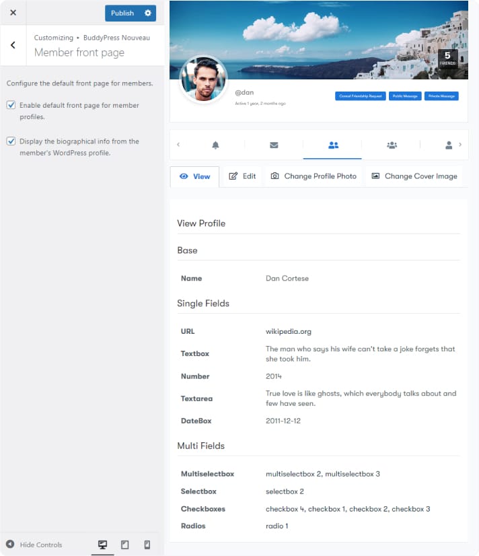Switch to tablet preview mode
Viewport: 479px width, 556px height.
pyautogui.click(x=124, y=545)
